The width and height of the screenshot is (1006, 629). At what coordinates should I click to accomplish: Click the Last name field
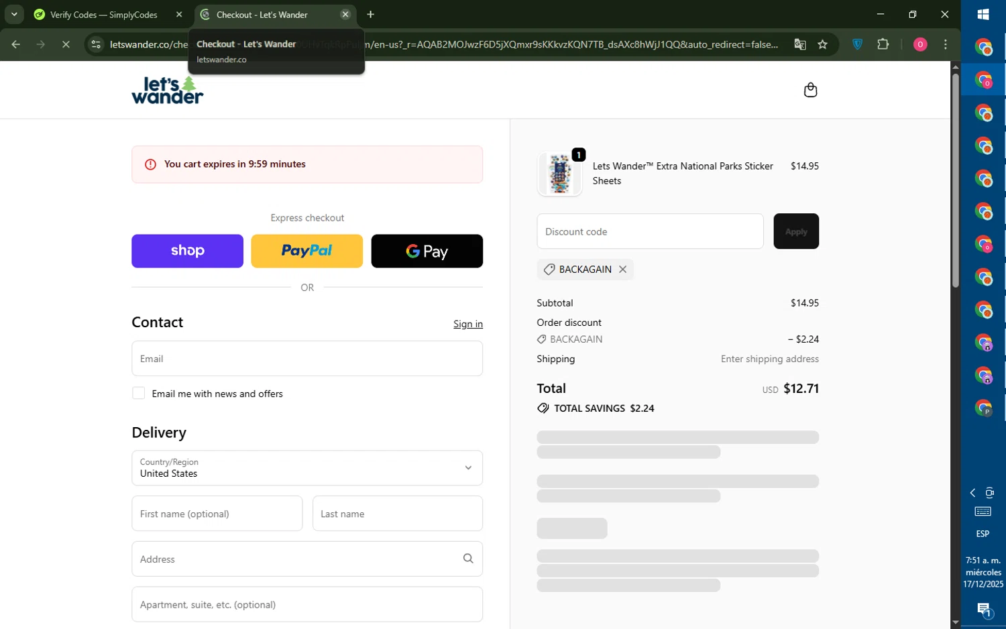pyautogui.click(x=397, y=514)
